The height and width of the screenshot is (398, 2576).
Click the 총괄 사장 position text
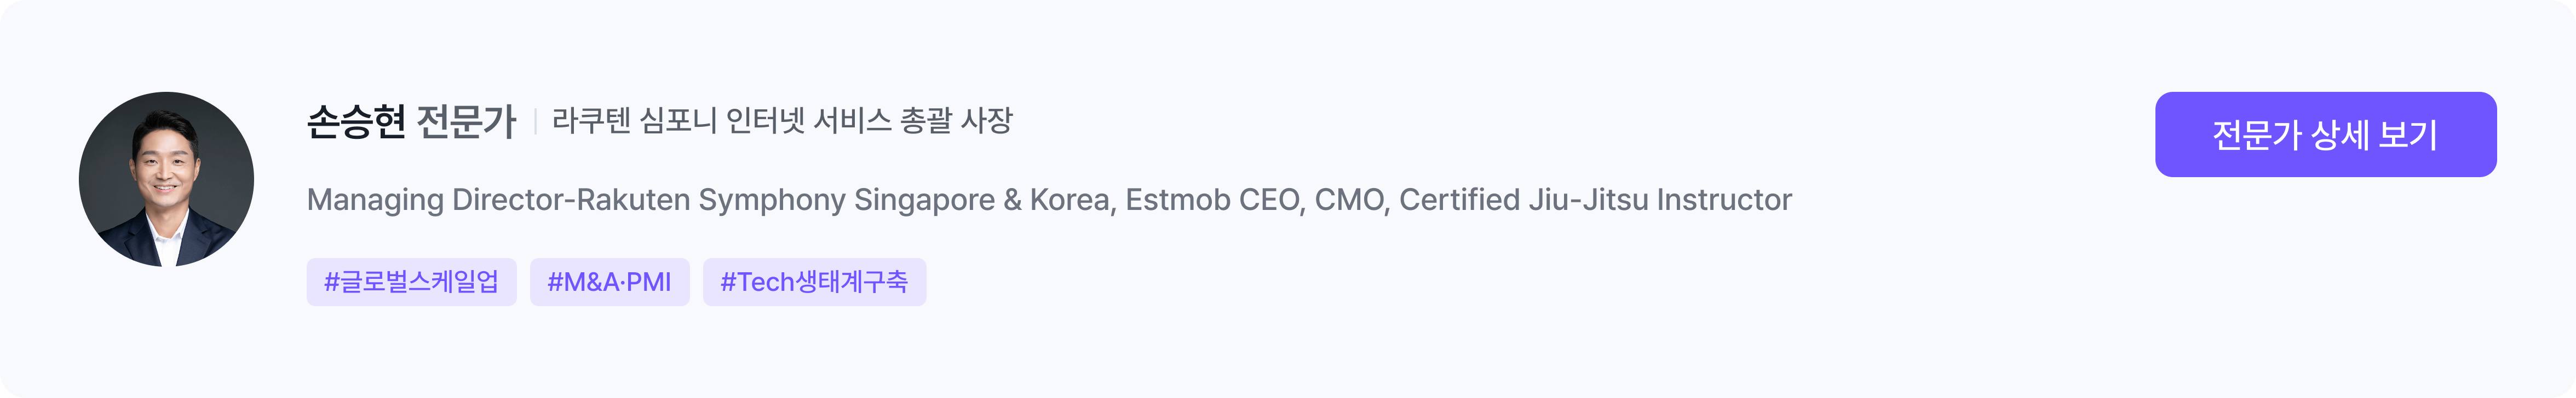coord(956,121)
